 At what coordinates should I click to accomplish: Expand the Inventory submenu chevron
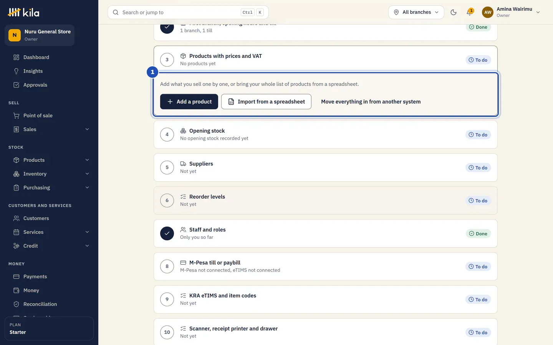click(87, 174)
